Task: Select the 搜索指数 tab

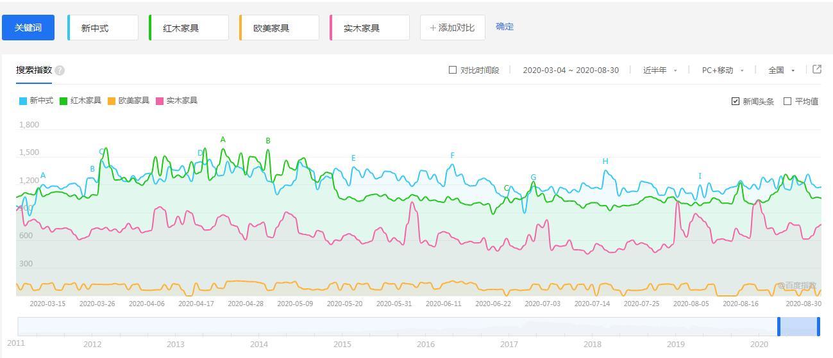Action: click(34, 70)
